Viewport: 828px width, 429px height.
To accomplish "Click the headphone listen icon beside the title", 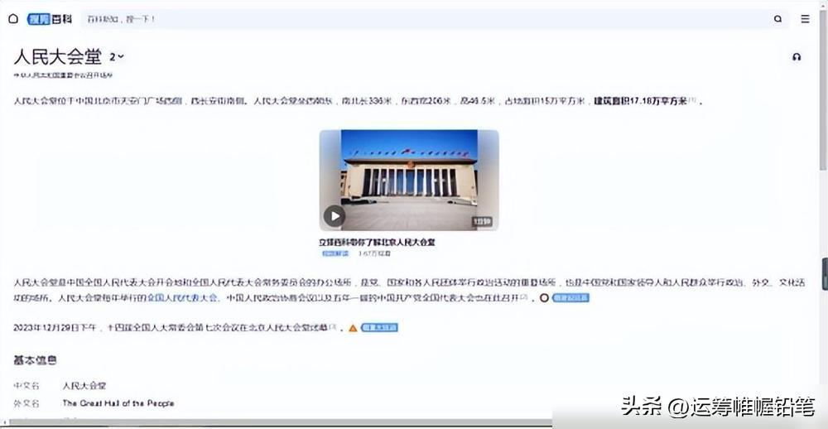I will point(797,57).
